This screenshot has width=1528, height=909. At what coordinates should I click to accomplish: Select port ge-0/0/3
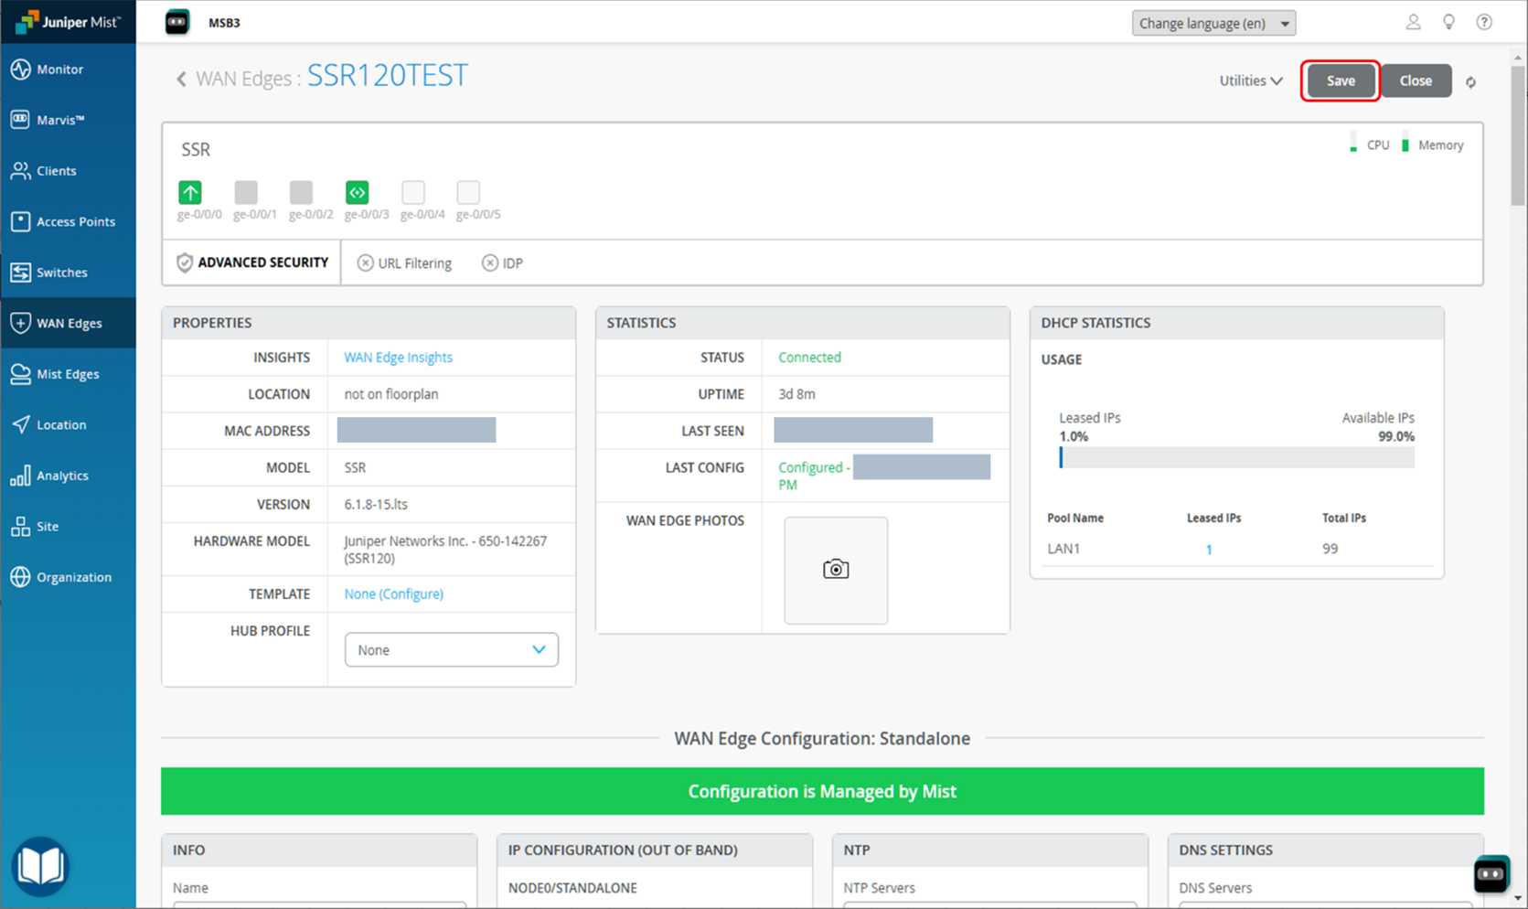(358, 192)
